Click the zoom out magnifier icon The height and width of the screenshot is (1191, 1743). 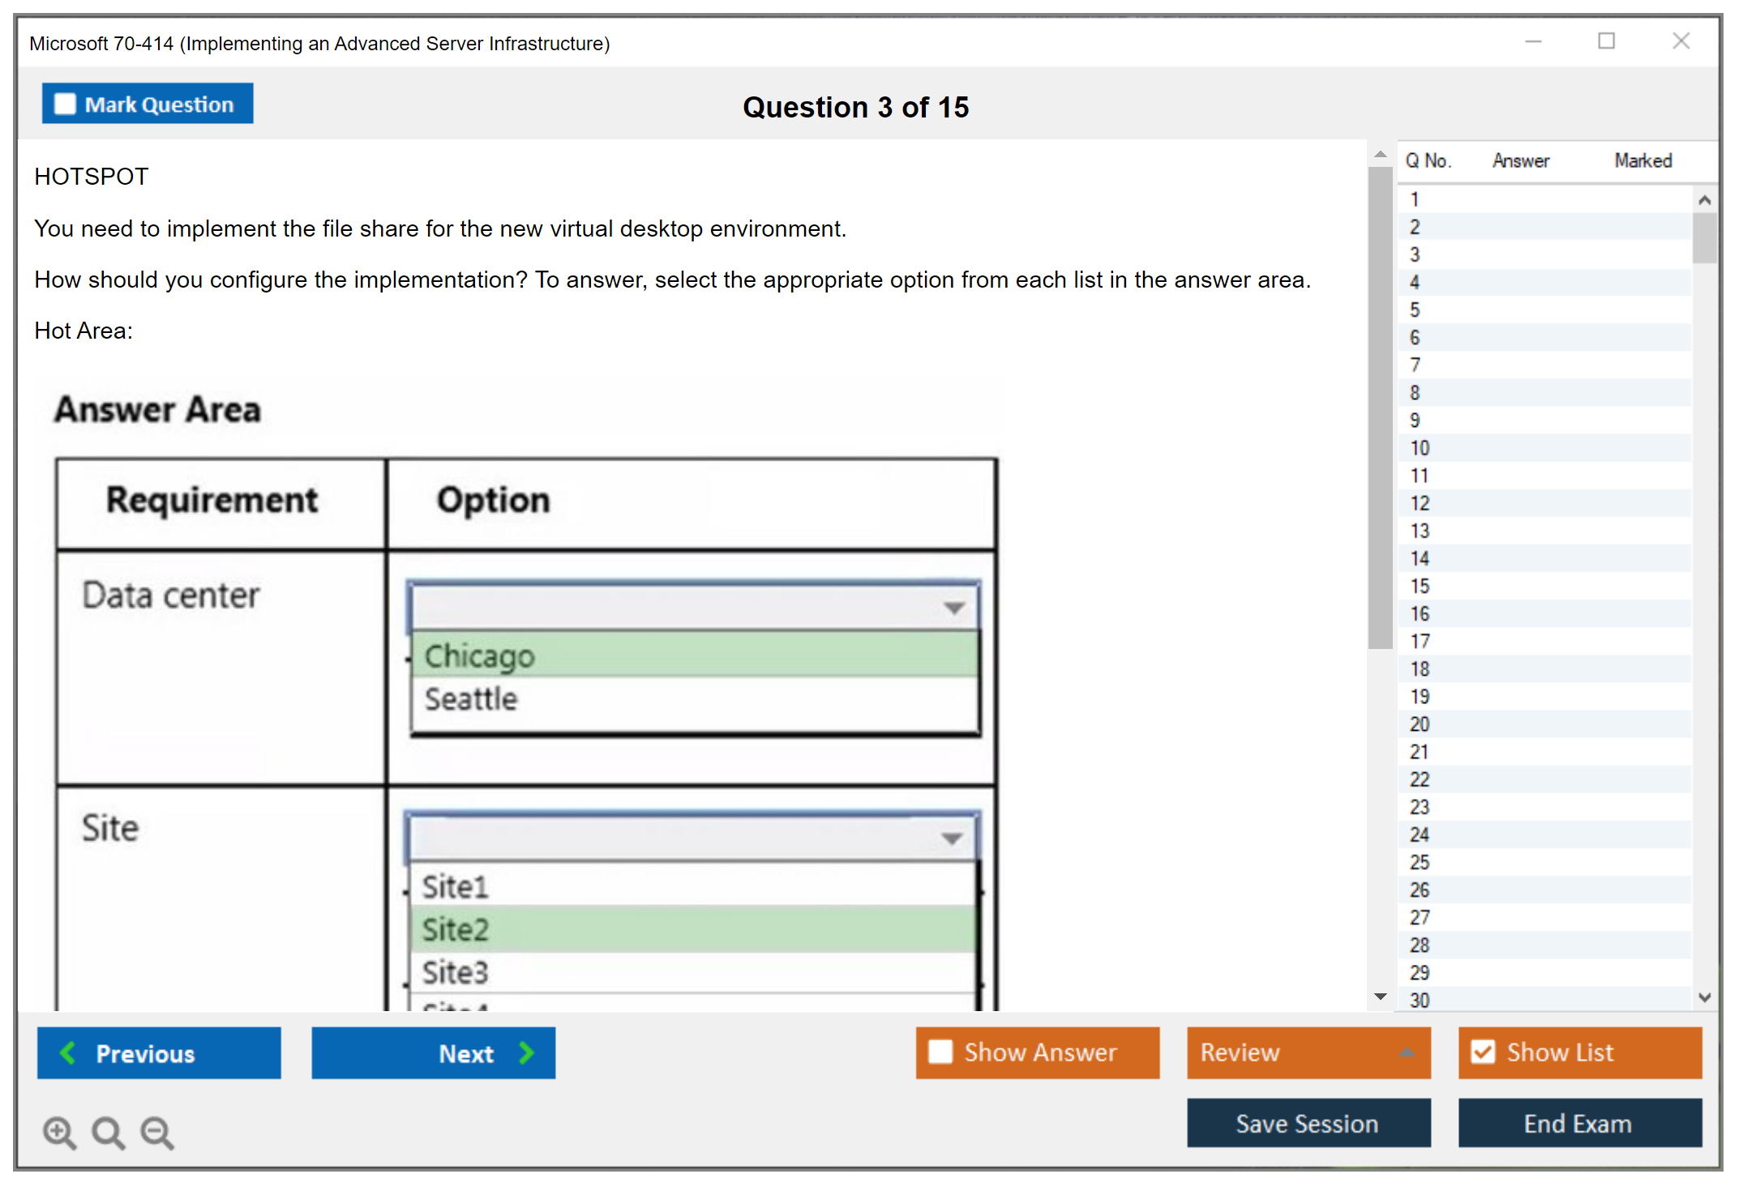pos(157,1132)
